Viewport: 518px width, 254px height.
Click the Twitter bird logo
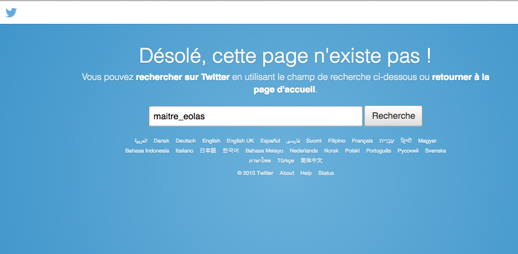(x=11, y=12)
